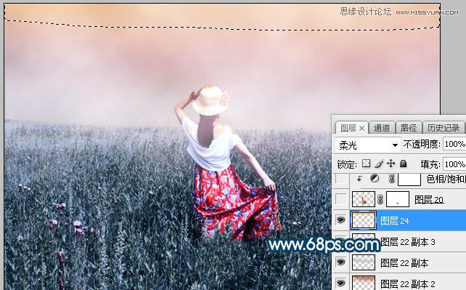Screen dimensions: 466x290
Task: Select the 图层 22 副本 2 layer thumbnail
Action: (364, 283)
